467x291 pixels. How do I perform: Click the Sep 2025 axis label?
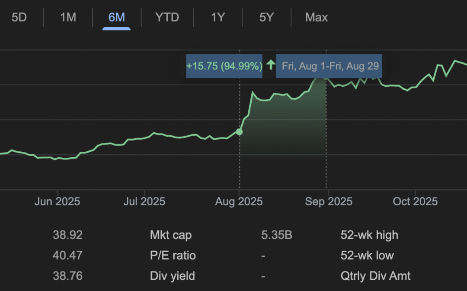click(x=328, y=202)
